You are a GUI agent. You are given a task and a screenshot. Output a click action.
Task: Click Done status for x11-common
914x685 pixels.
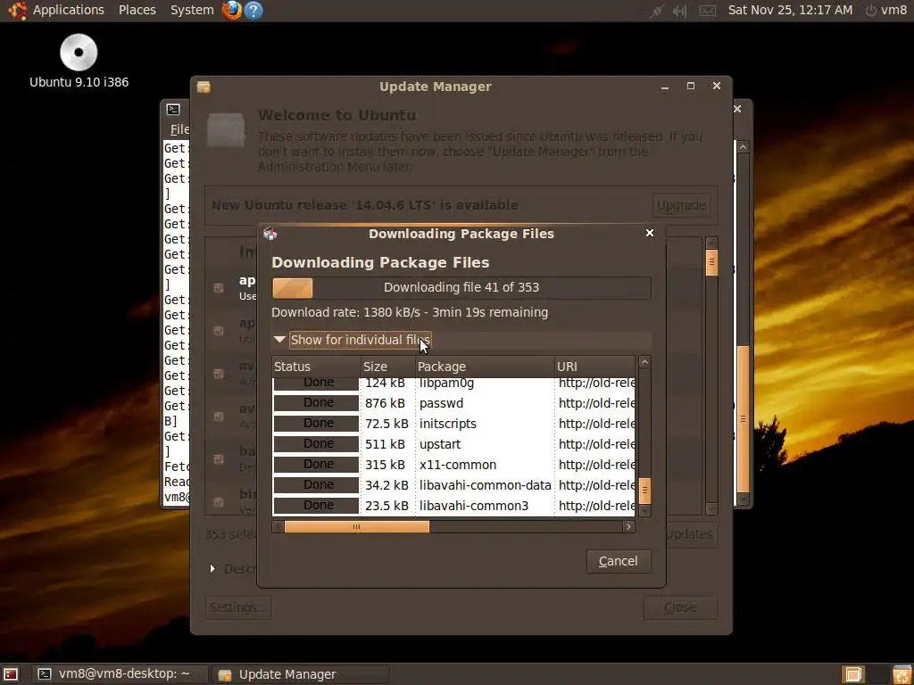coord(317,464)
